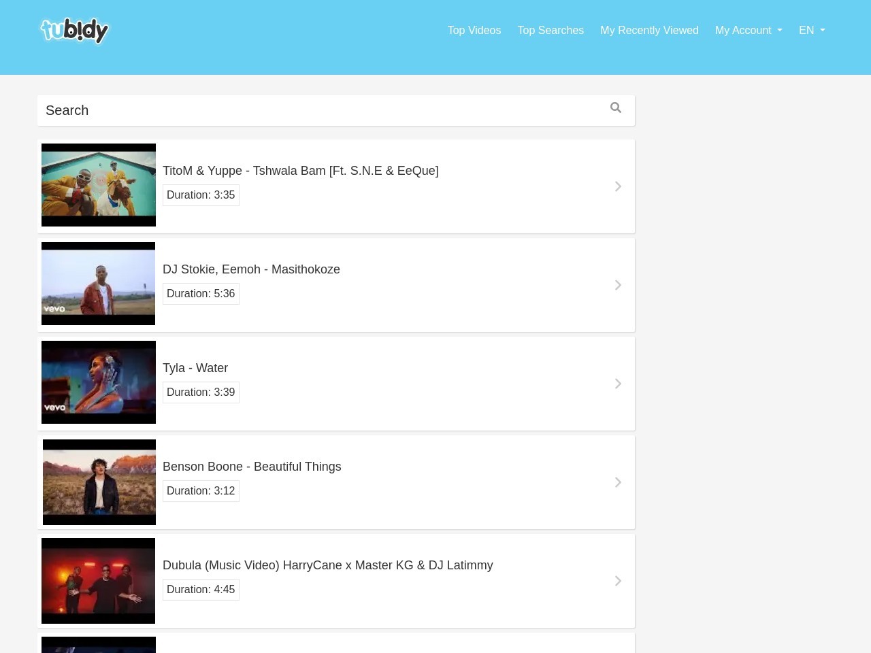This screenshot has height=653, width=871.
Task: Click the chevron arrow on Dubula row
Action: click(x=618, y=581)
